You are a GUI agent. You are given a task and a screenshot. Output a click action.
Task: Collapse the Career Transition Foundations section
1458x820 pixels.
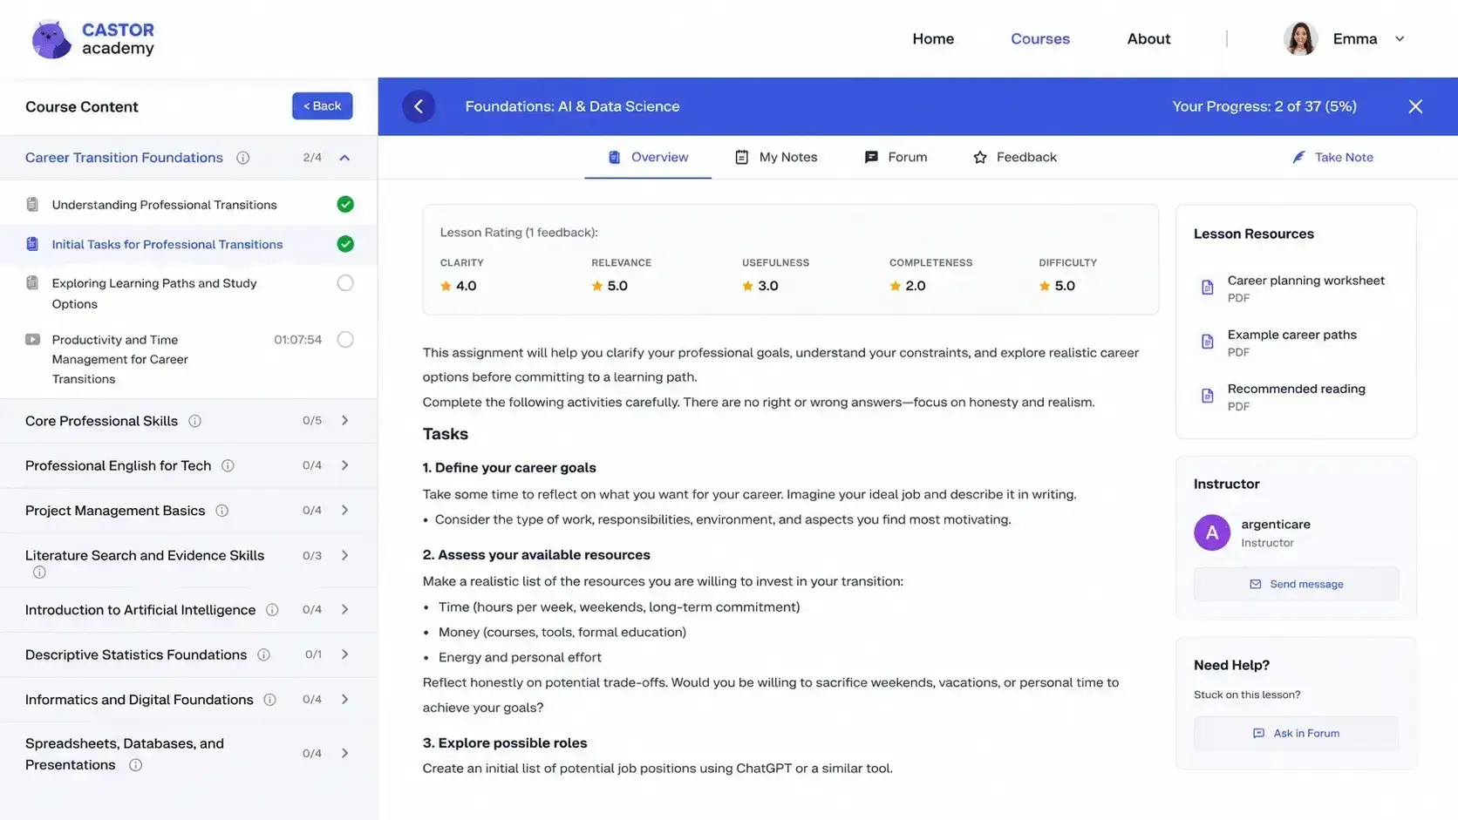point(344,158)
